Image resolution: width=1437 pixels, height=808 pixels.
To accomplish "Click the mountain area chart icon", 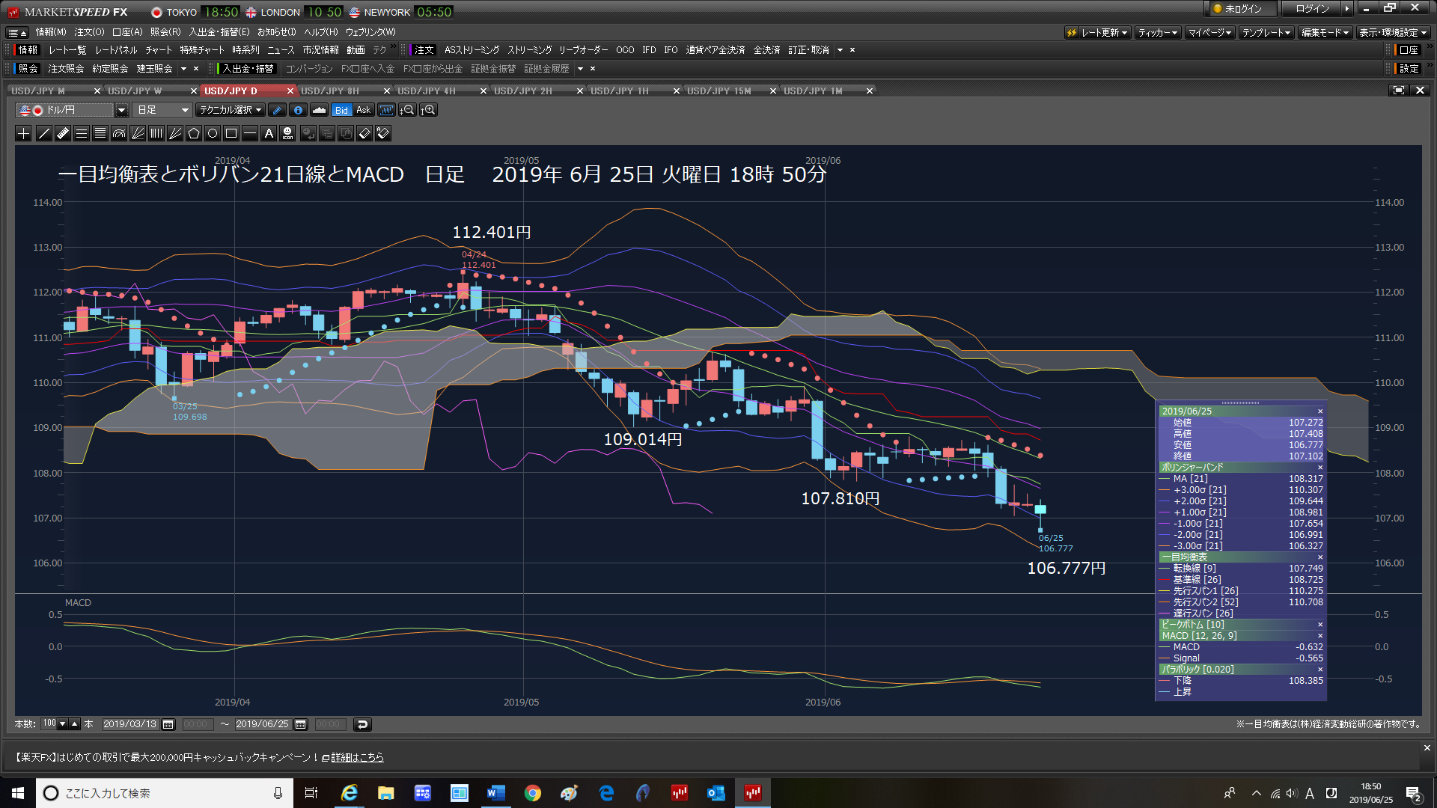I will [x=319, y=110].
